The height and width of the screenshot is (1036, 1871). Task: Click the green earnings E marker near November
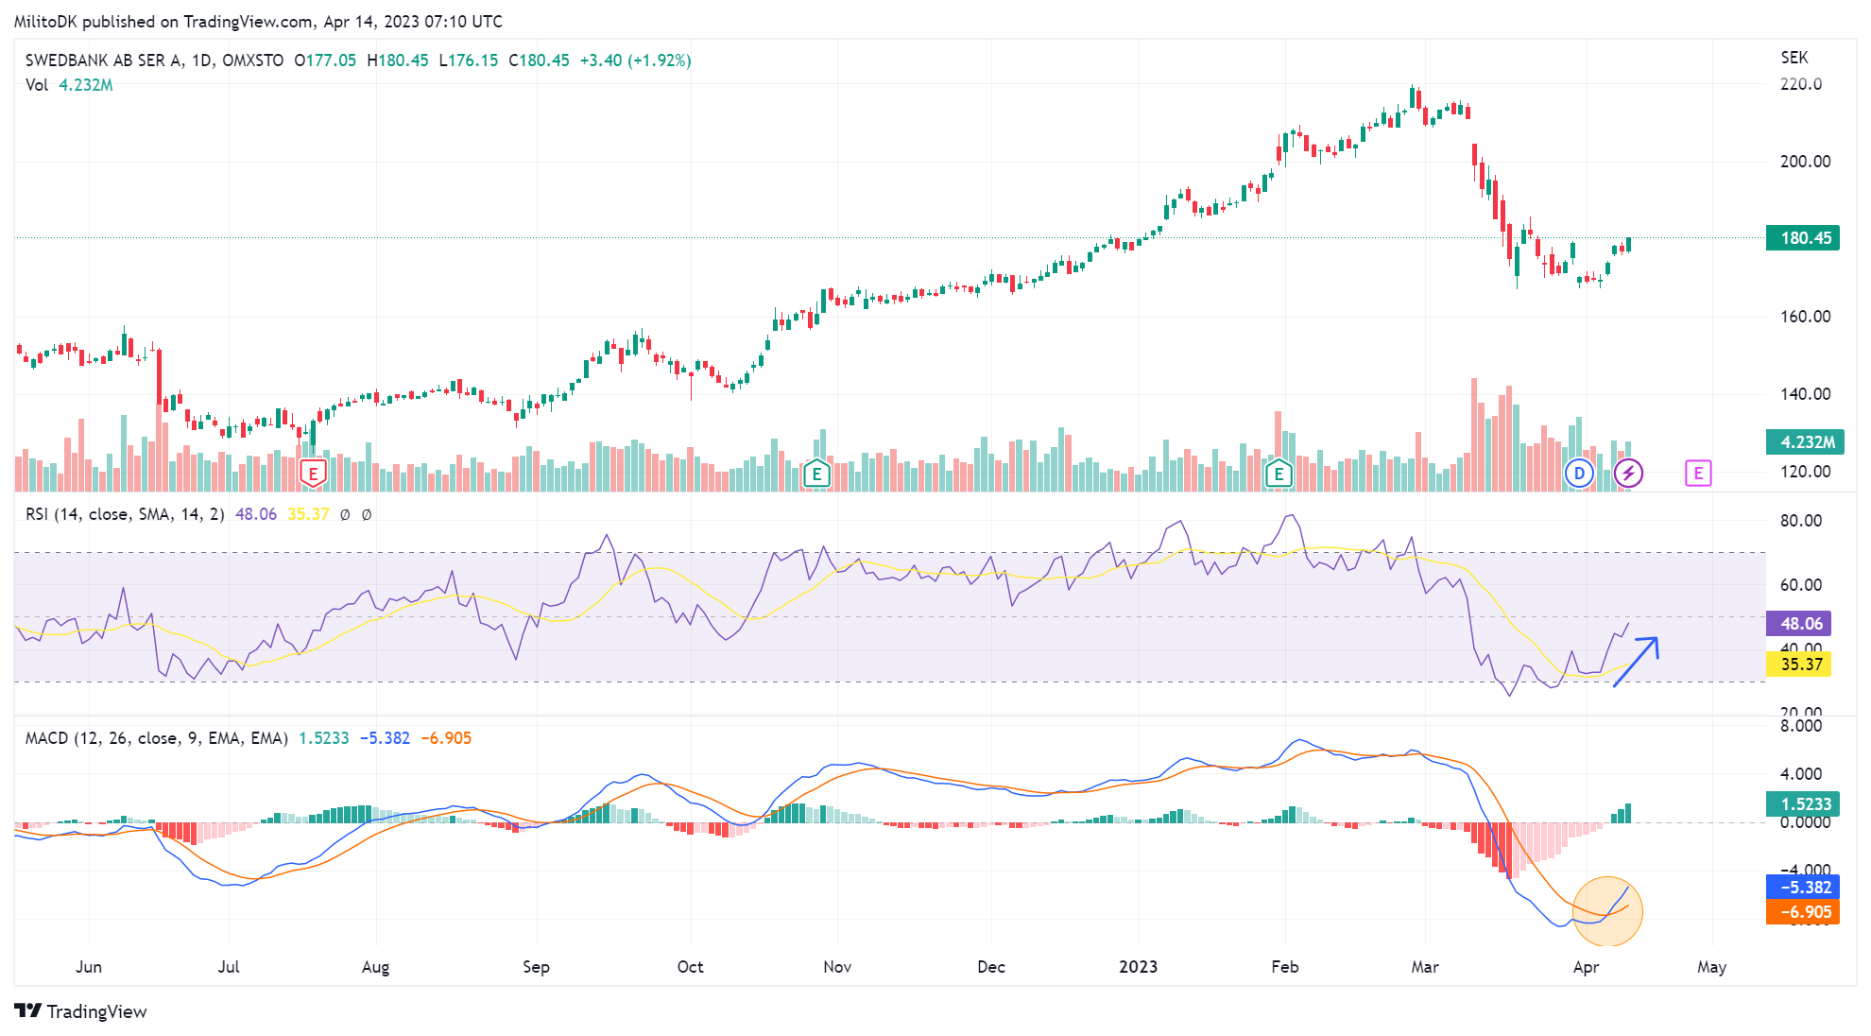coord(816,474)
